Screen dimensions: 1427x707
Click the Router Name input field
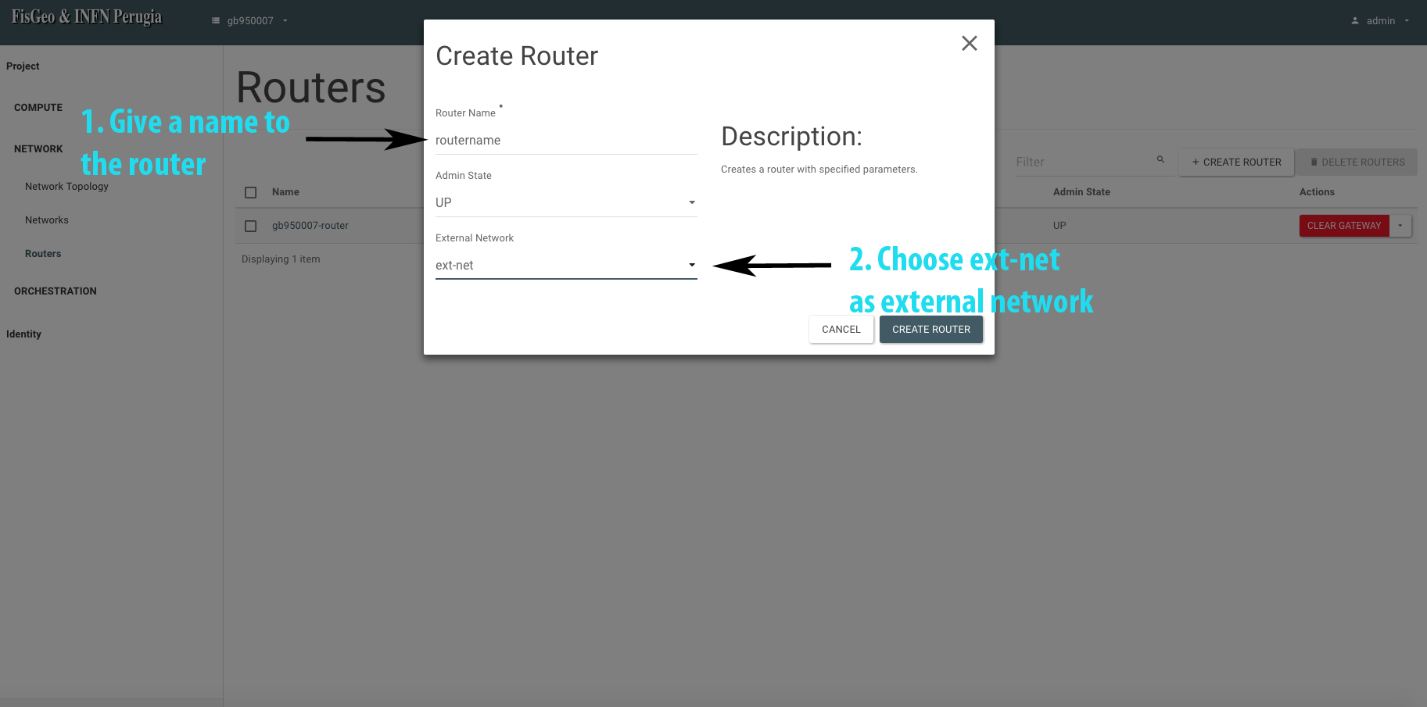point(565,141)
